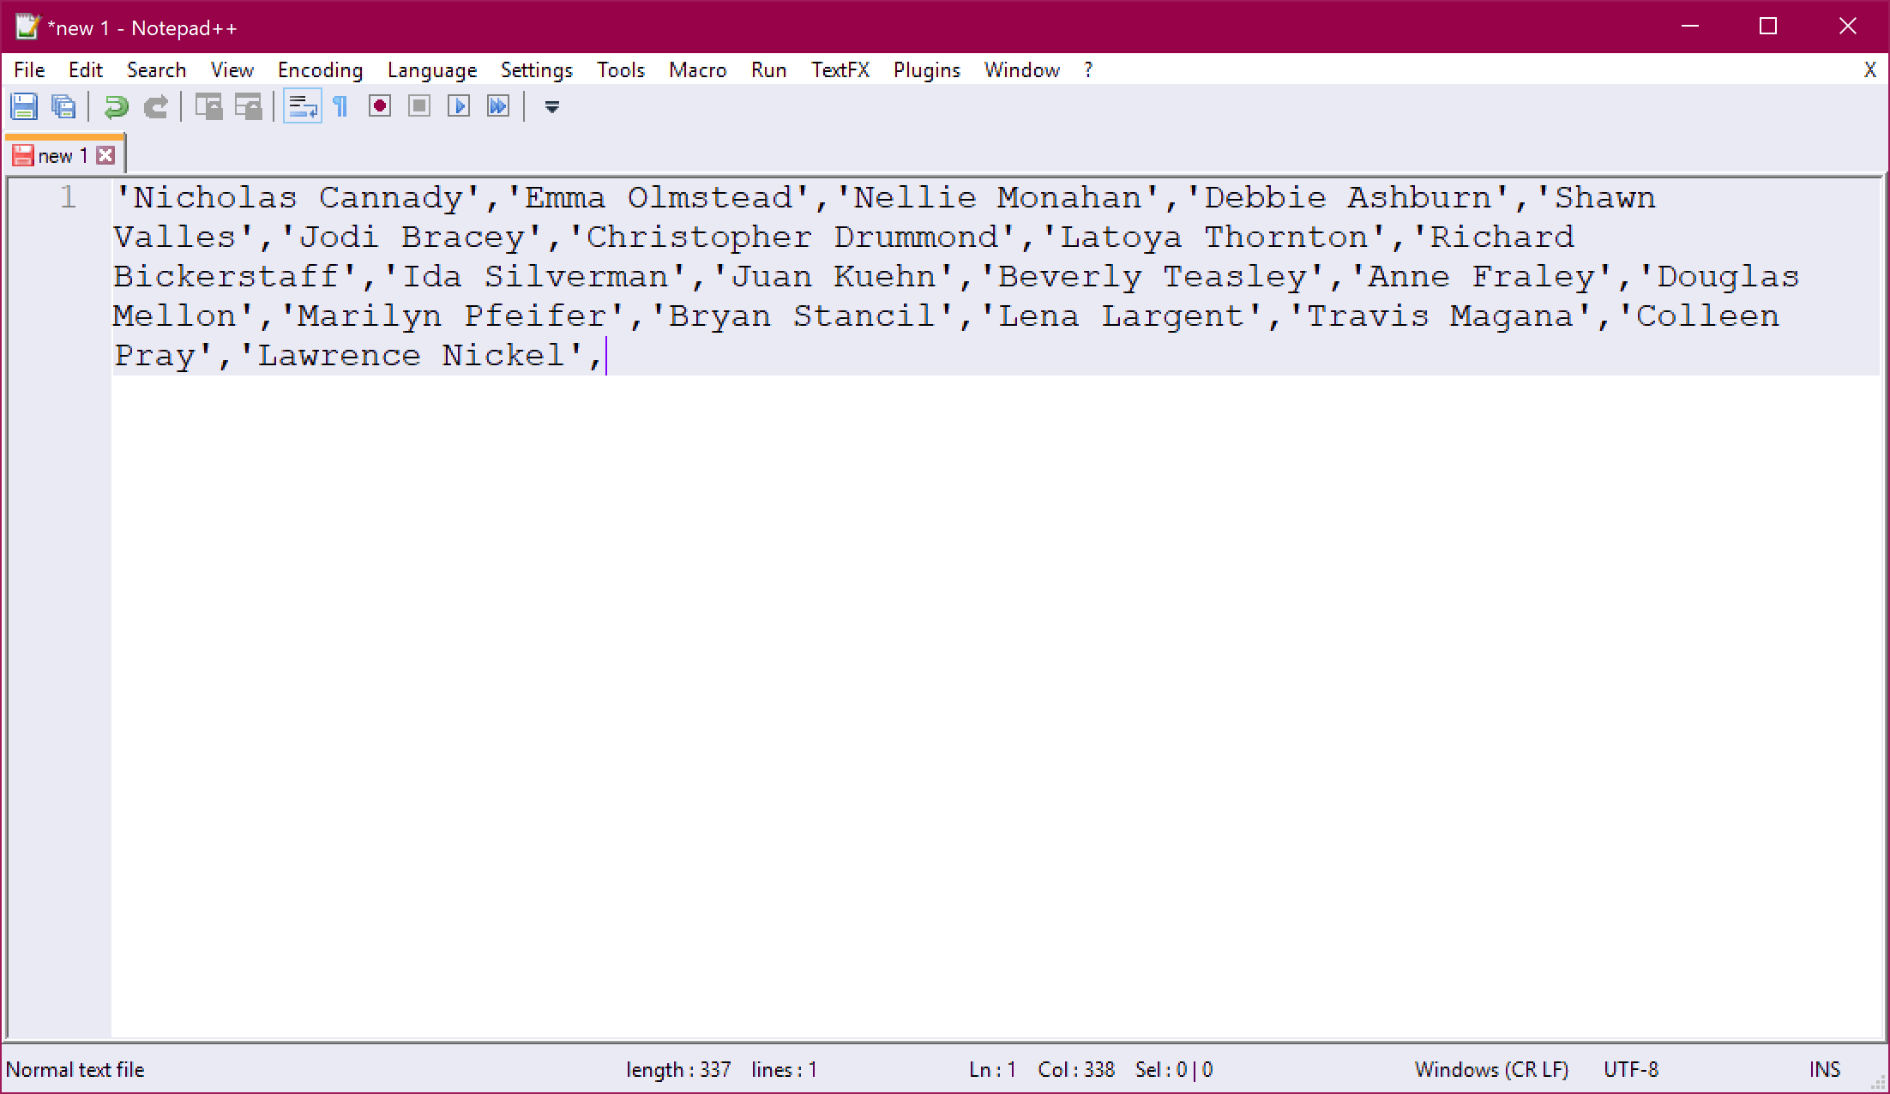Click the Stop Recording macro square icon
Viewport: 1890px width, 1094px height.
coord(419,106)
